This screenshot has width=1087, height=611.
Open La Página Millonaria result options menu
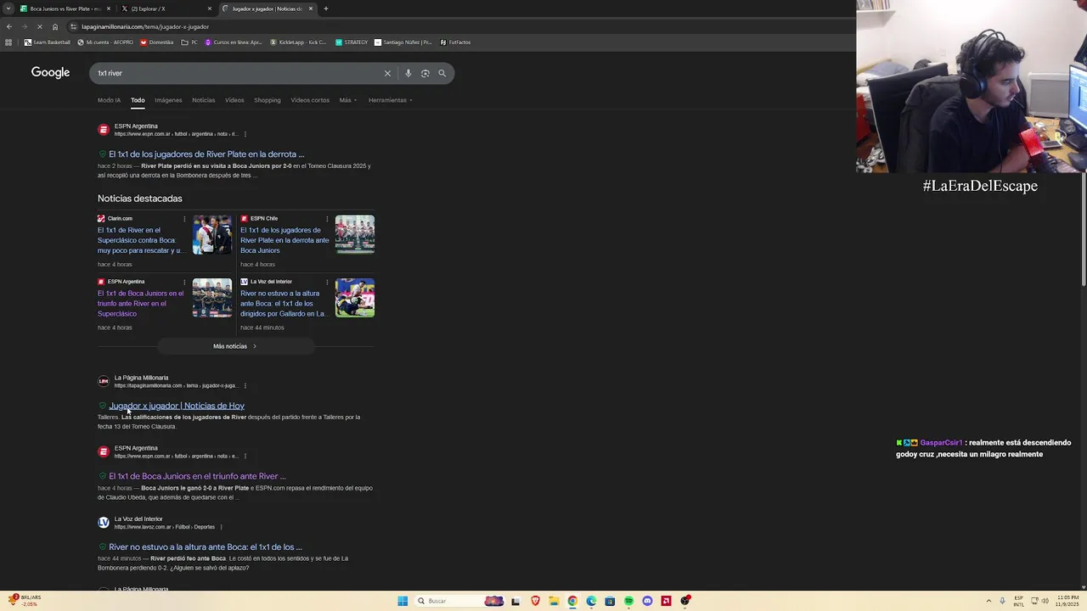tap(245, 386)
